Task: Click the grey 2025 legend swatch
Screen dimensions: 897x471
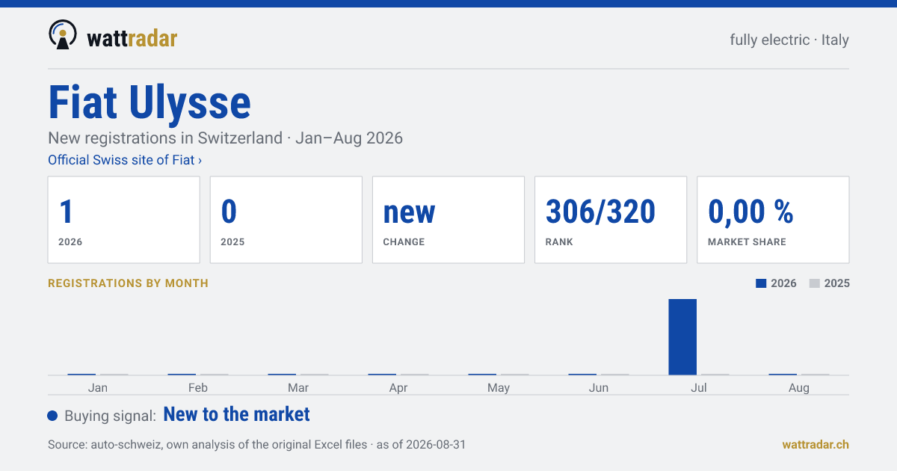Action: click(815, 283)
